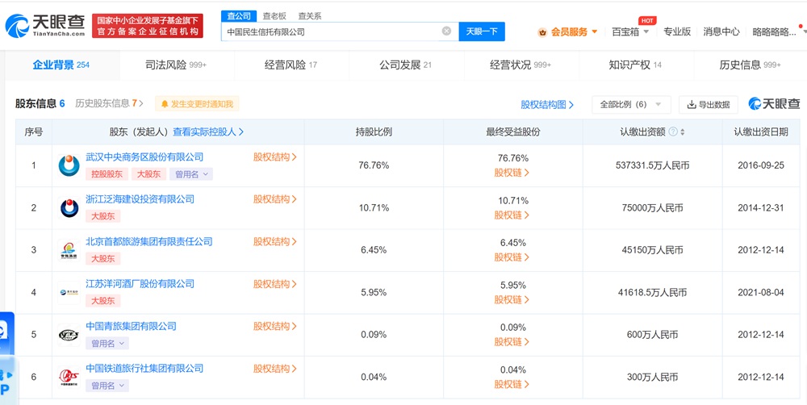Expand 历史股东信息 7 section
Viewport: 807px width, 405px height.
coord(109,103)
